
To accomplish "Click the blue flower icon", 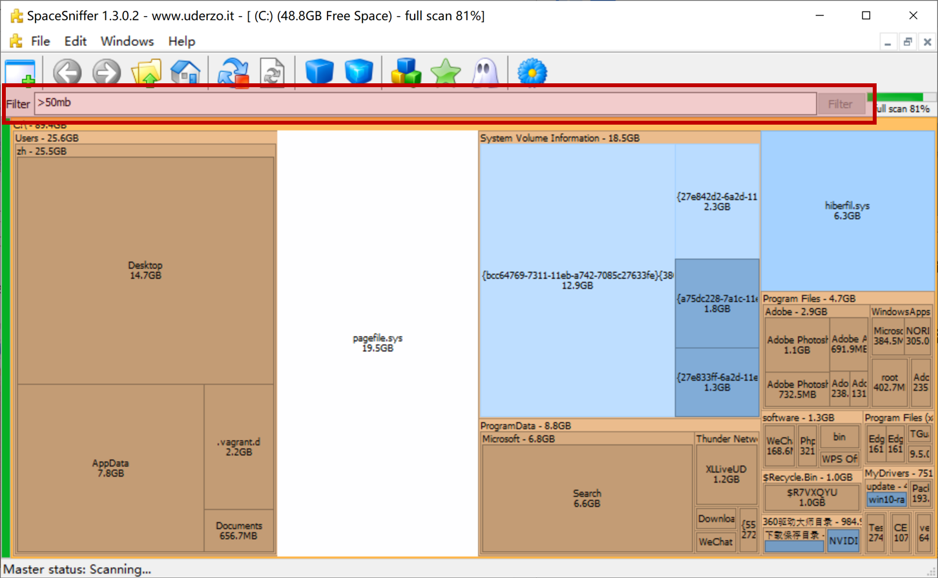I will (532, 72).
